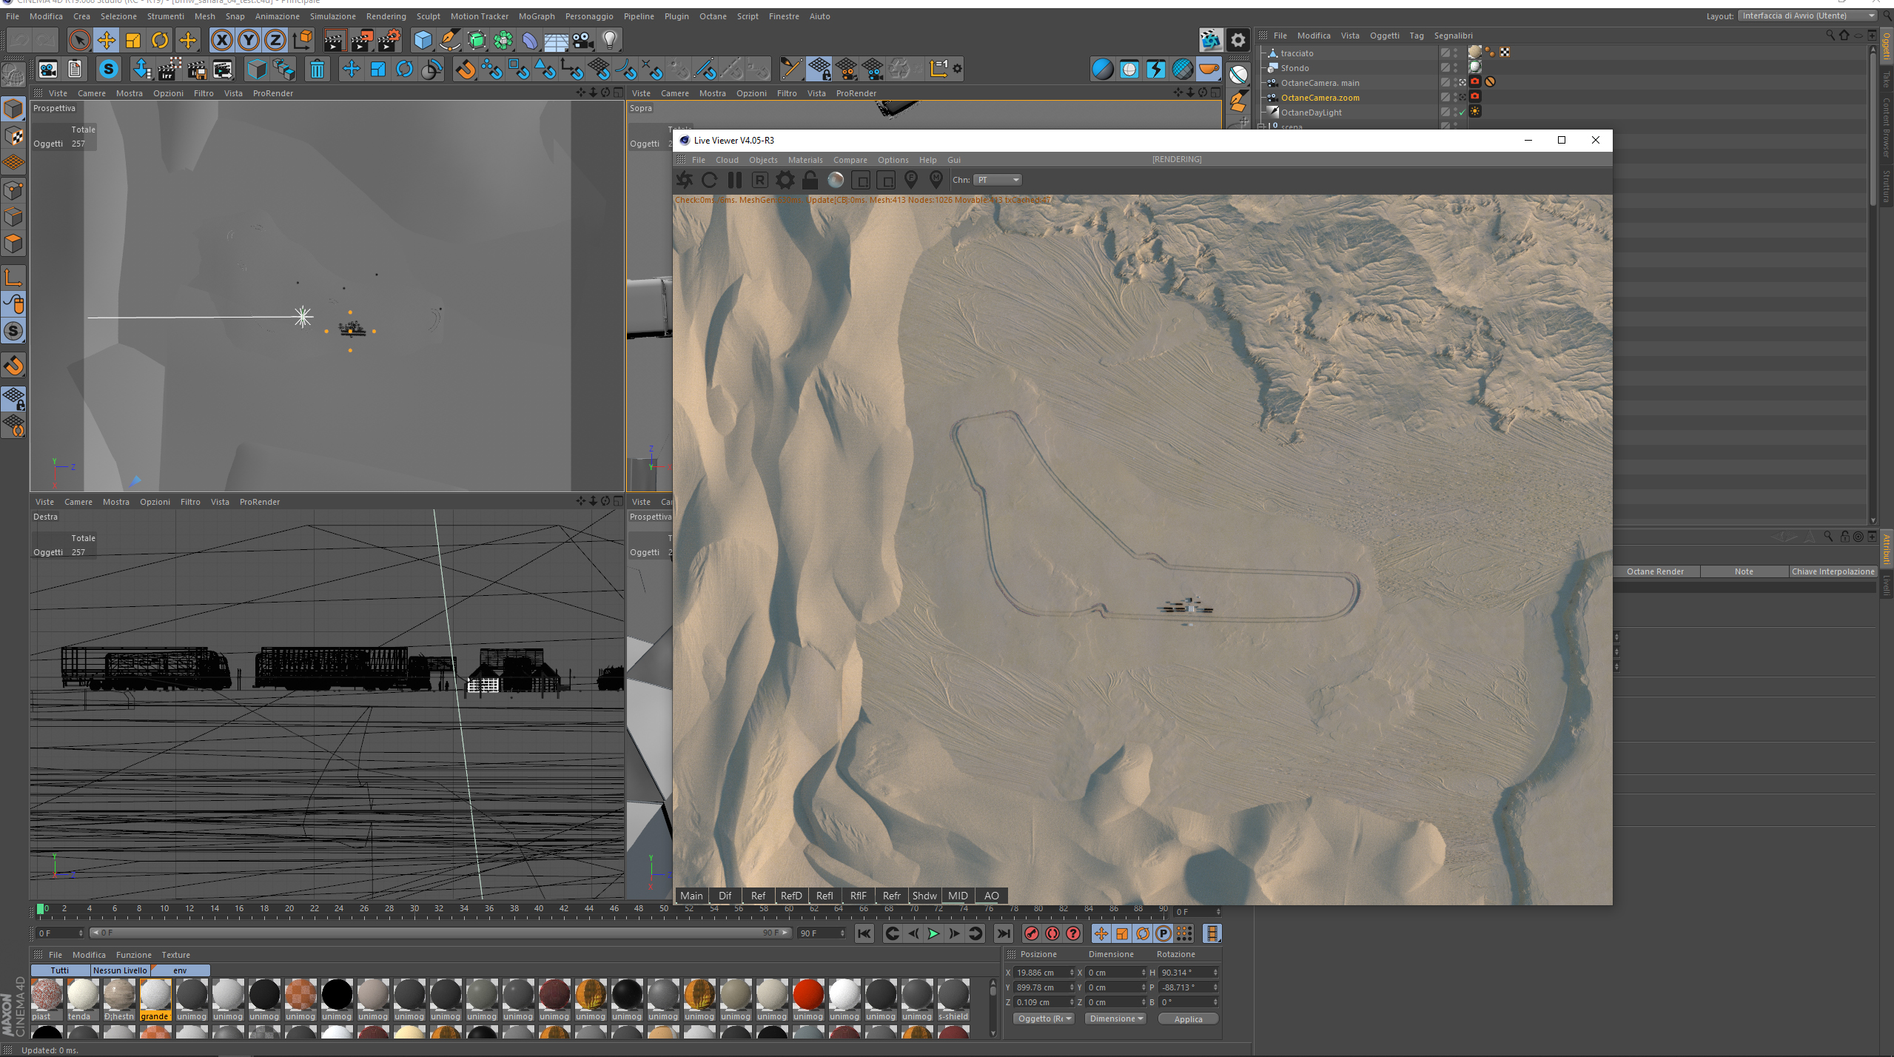
Task: Activate the Rotate tool in top toolbar
Action: (160, 40)
